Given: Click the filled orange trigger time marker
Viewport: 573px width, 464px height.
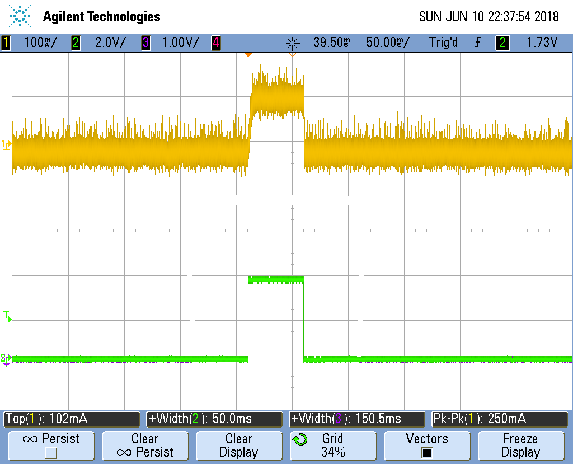Looking at the screenshot, I should pyautogui.click(x=248, y=54).
